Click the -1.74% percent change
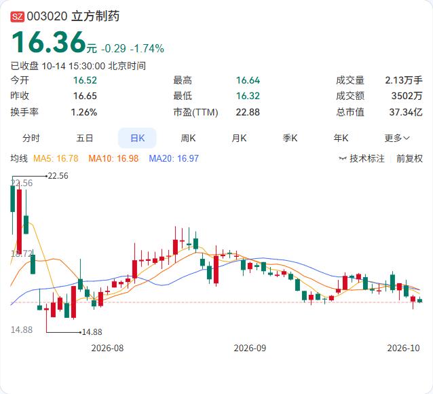Viewport: 433px width, 394px height. click(x=147, y=49)
